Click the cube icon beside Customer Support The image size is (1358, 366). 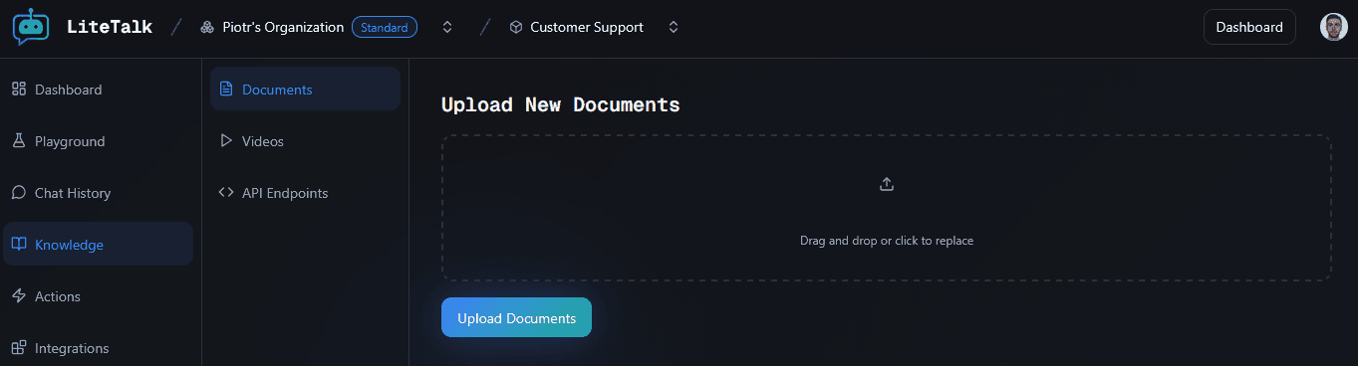[516, 28]
